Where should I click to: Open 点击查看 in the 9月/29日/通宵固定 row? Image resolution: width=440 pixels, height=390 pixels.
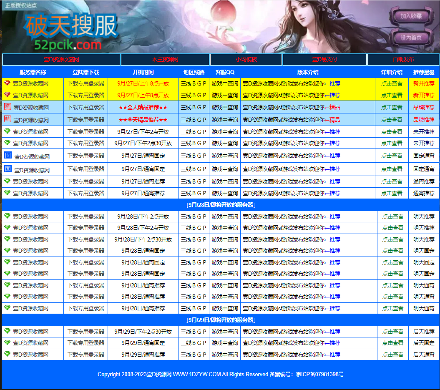[392, 343]
